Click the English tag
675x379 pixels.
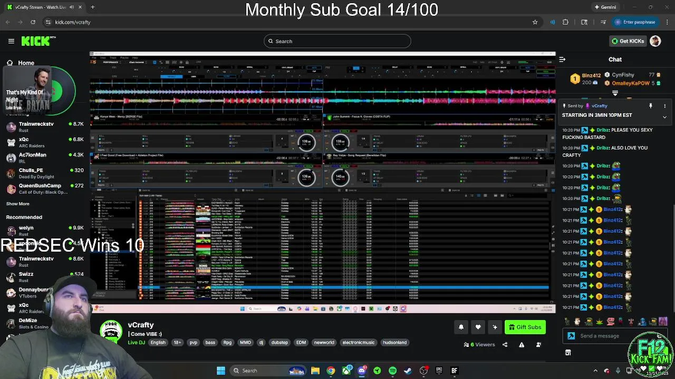(x=158, y=343)
